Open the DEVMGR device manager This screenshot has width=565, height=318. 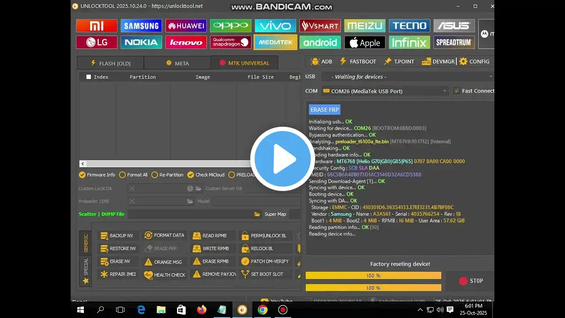click(x=438, y=61)
